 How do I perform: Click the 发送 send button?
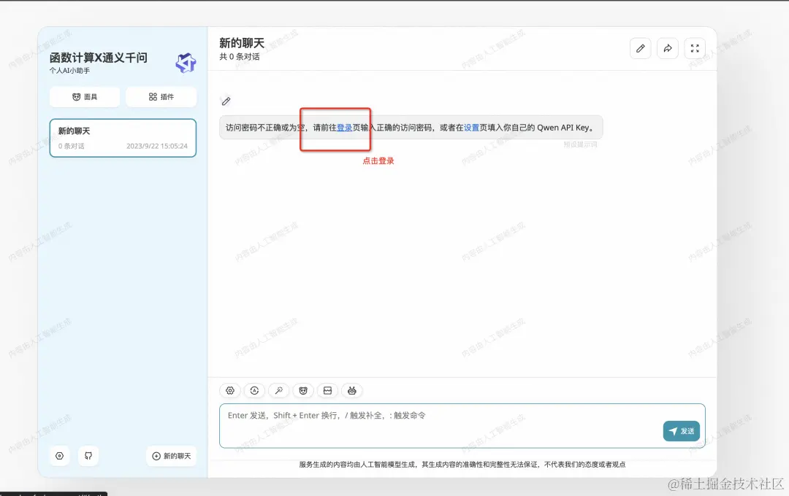point(682,431)
